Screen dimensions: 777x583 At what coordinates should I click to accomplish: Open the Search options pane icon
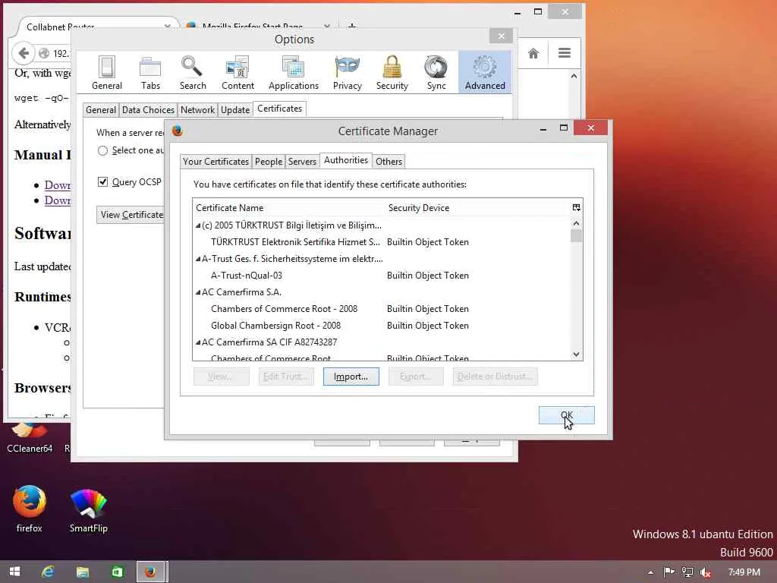point(192,72)
